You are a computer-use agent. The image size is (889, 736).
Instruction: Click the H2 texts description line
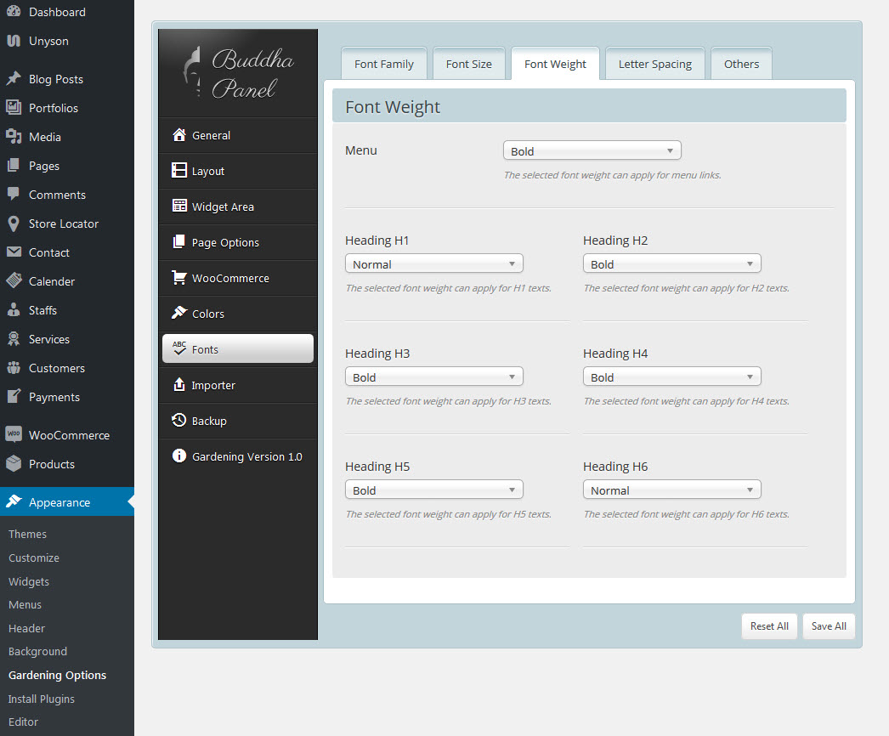click(686, 288)
